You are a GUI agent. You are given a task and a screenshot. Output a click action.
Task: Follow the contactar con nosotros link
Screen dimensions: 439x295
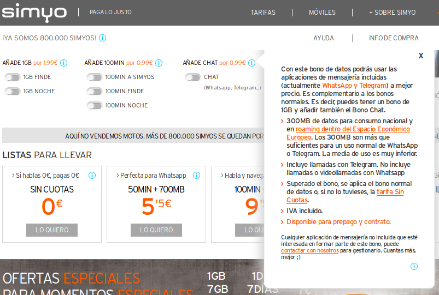(310, 251)
